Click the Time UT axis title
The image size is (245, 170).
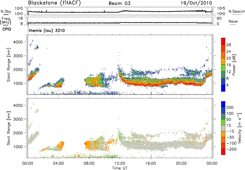[120, 168]
